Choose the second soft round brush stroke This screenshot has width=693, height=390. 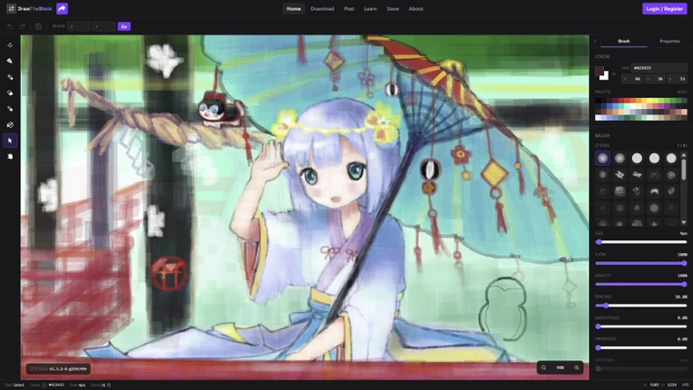[x=620, y=158]
